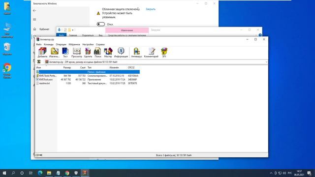The image size is (315, 177).
Task: Select the KMSTools.exe file
Action: 88,80
